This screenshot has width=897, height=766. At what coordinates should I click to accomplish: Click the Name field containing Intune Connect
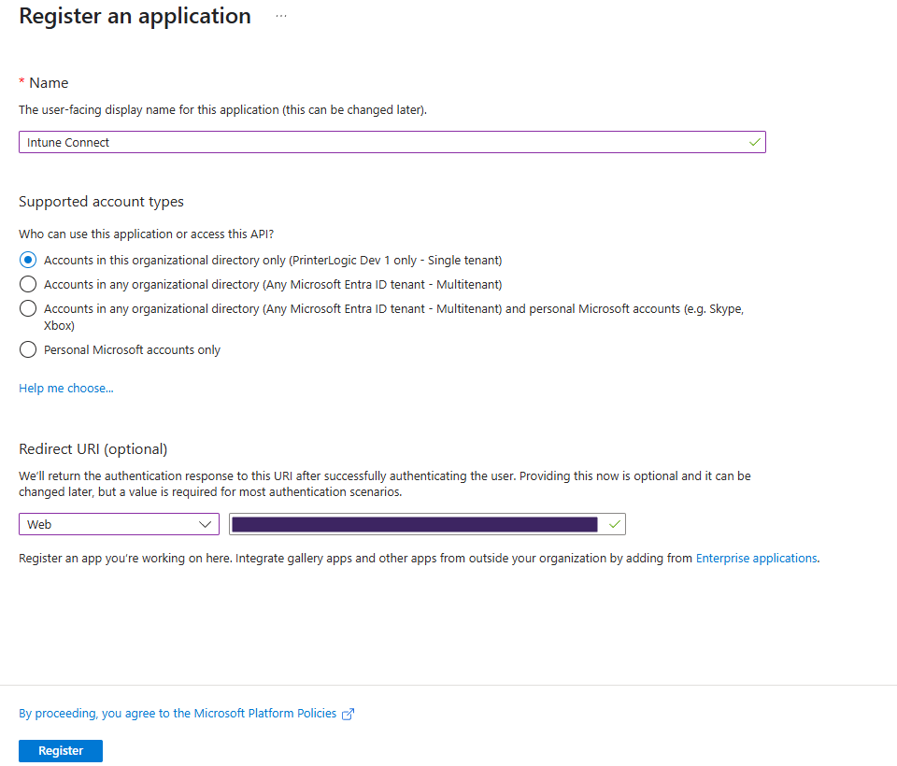[x=392, y=142]
